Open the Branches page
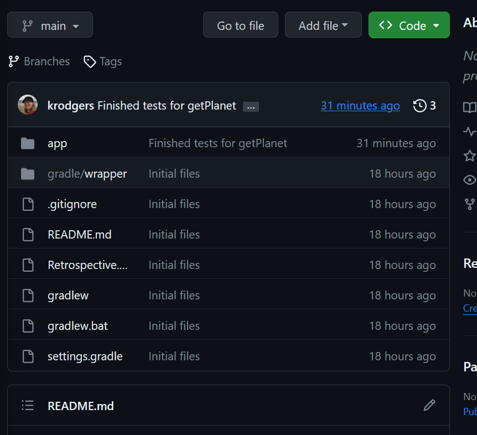The height and width of the screenshot is (435, 477). (39, 61)
